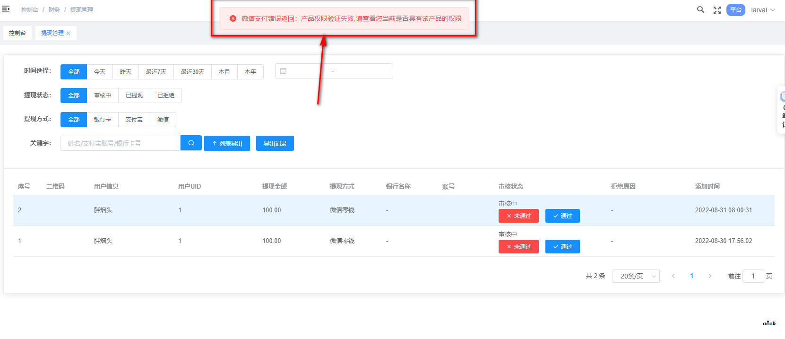Select 本月 time filter
Screen dimensions: 785x339
[224, 71]
